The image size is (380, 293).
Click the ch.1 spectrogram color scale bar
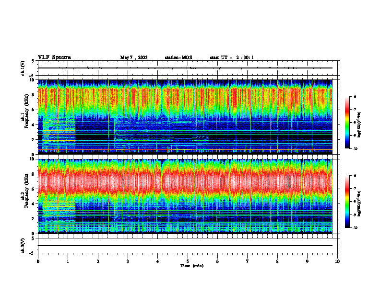click(347, 123)
